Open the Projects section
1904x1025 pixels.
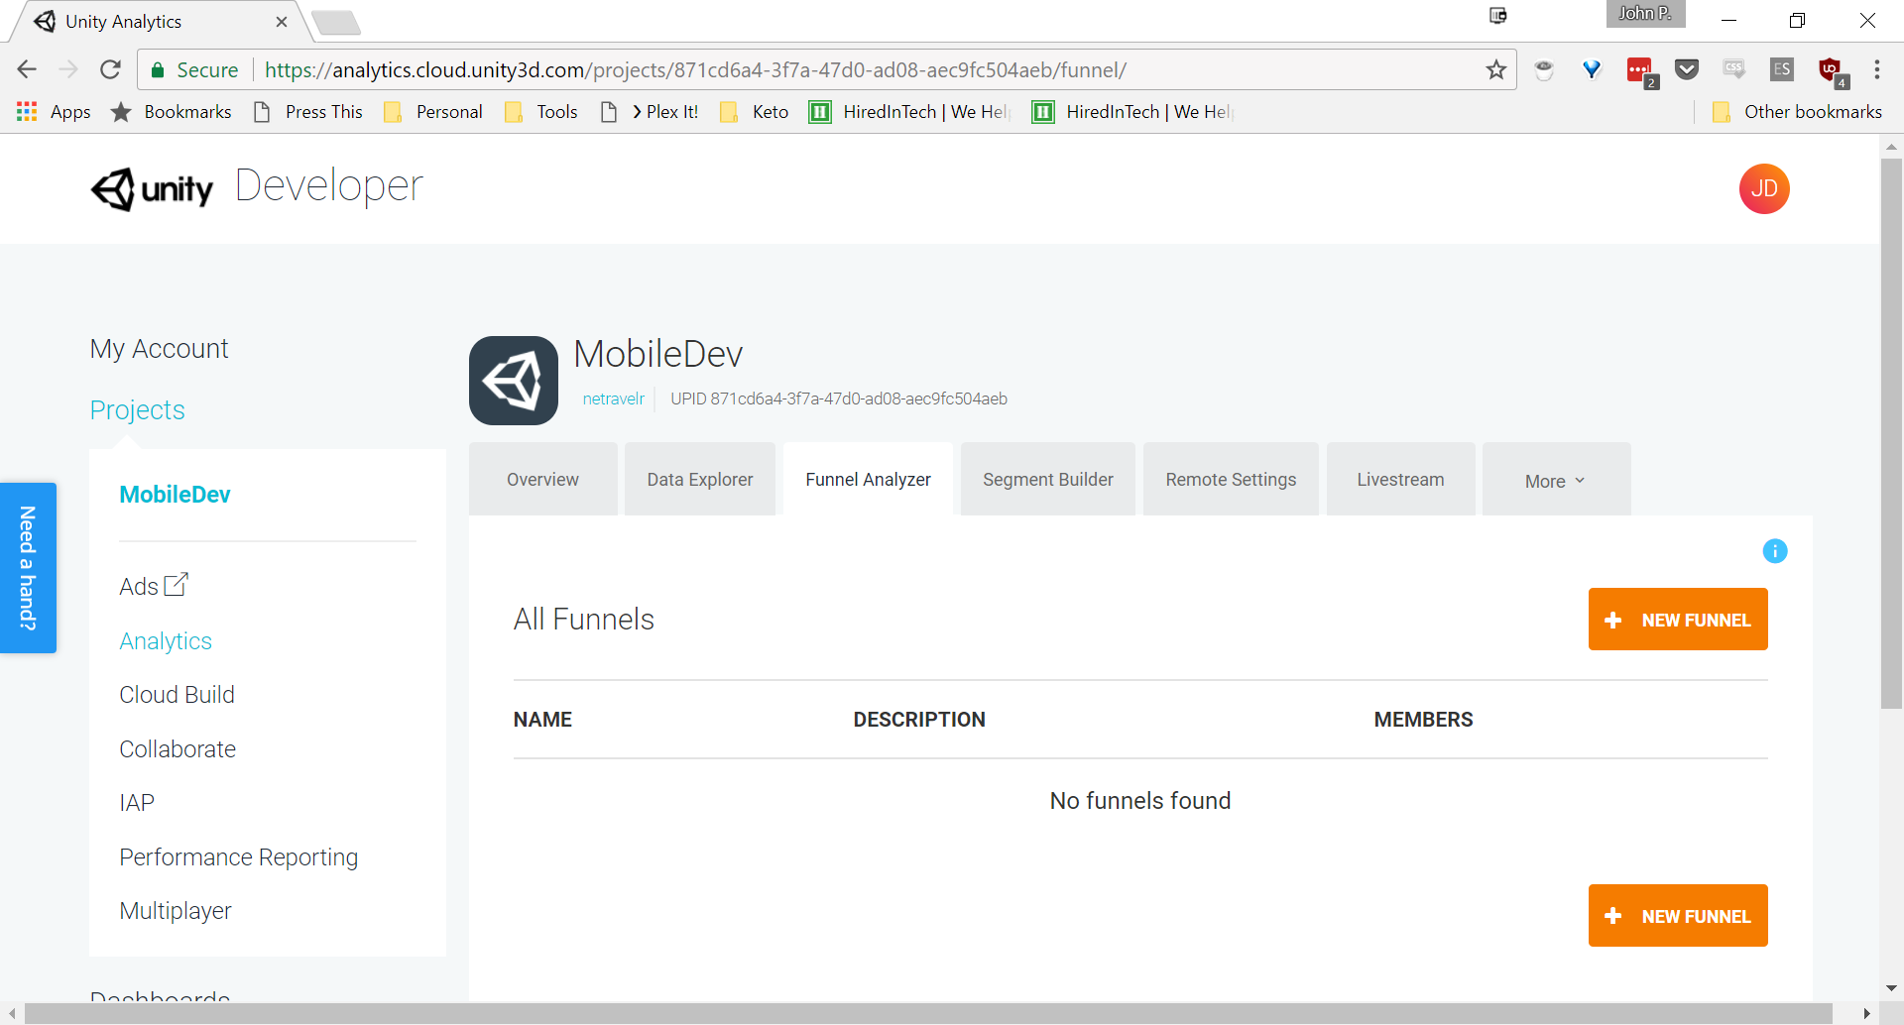[137, 410]
